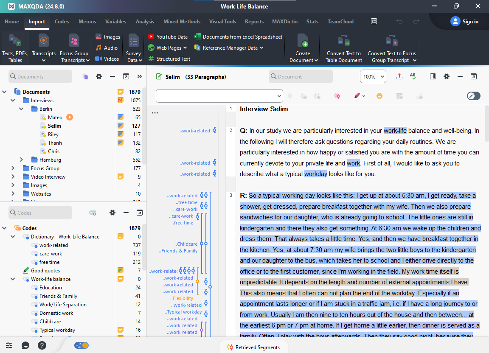Open Documents panel settings gear
Image resolution: width=489 pixels, height=353 pixels.
99,76
